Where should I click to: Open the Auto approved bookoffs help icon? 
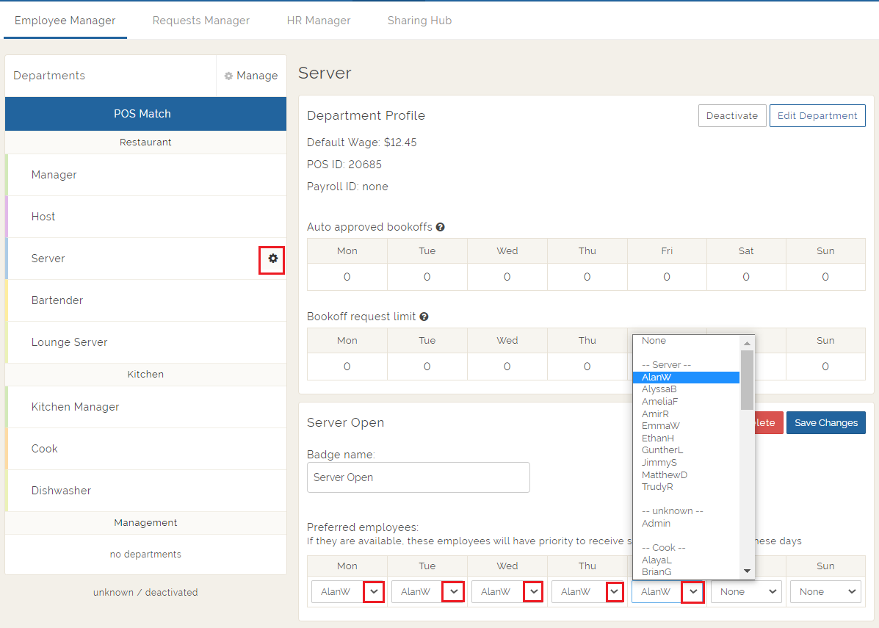[x=440, y=227]
